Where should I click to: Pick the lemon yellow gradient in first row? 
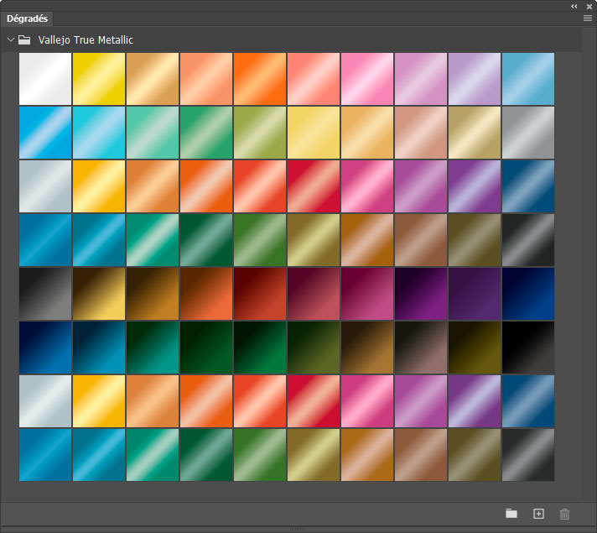99,79
